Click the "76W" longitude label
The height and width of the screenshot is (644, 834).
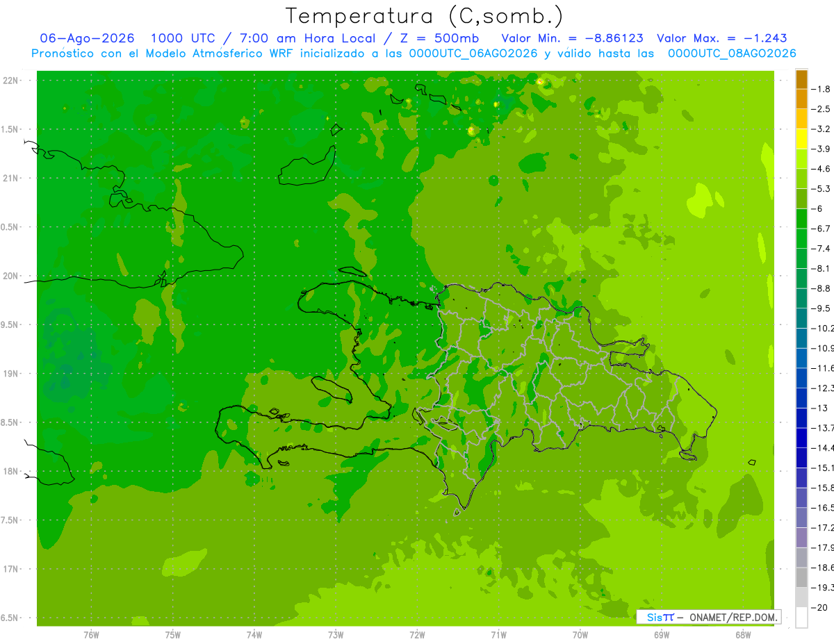click(x=91, y=635)
